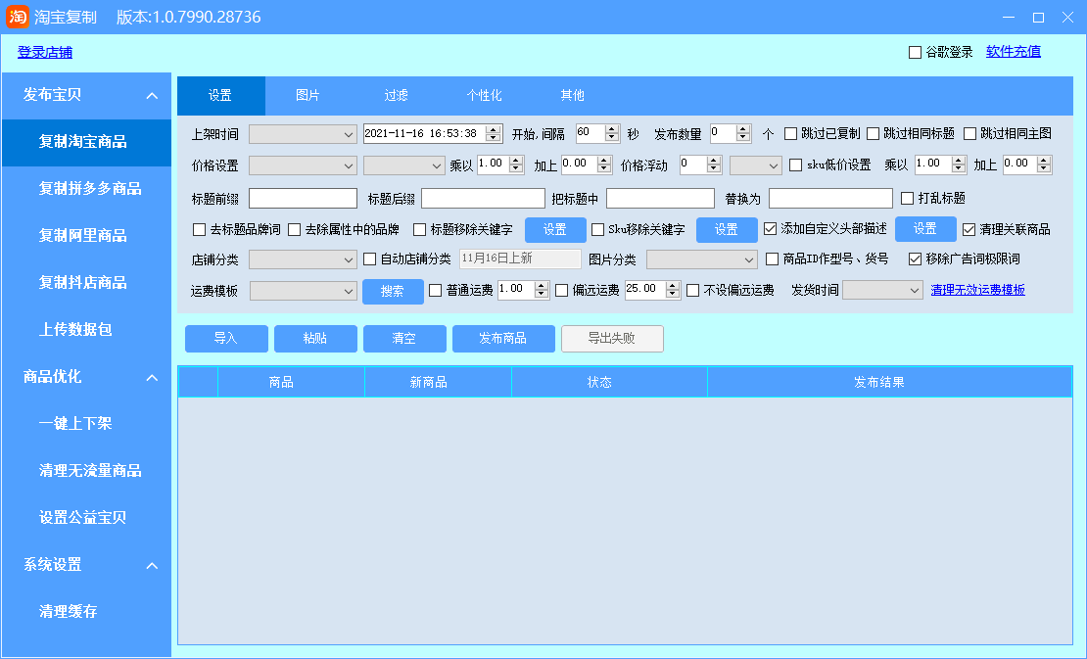Click the 设置 button beside 标题移除关键字
This screenshot has width=1087, height=659.
tap(555, 229)
